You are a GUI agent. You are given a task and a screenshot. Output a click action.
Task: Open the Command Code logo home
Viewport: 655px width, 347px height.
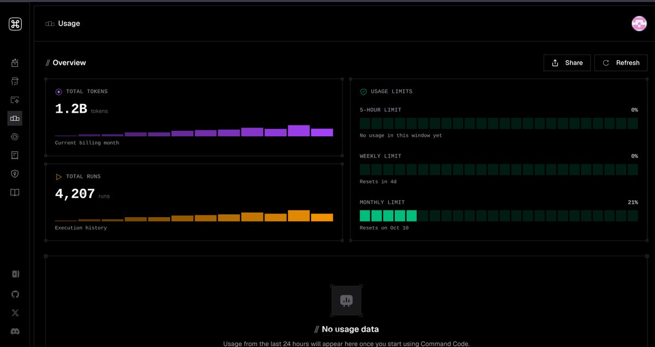15,24
